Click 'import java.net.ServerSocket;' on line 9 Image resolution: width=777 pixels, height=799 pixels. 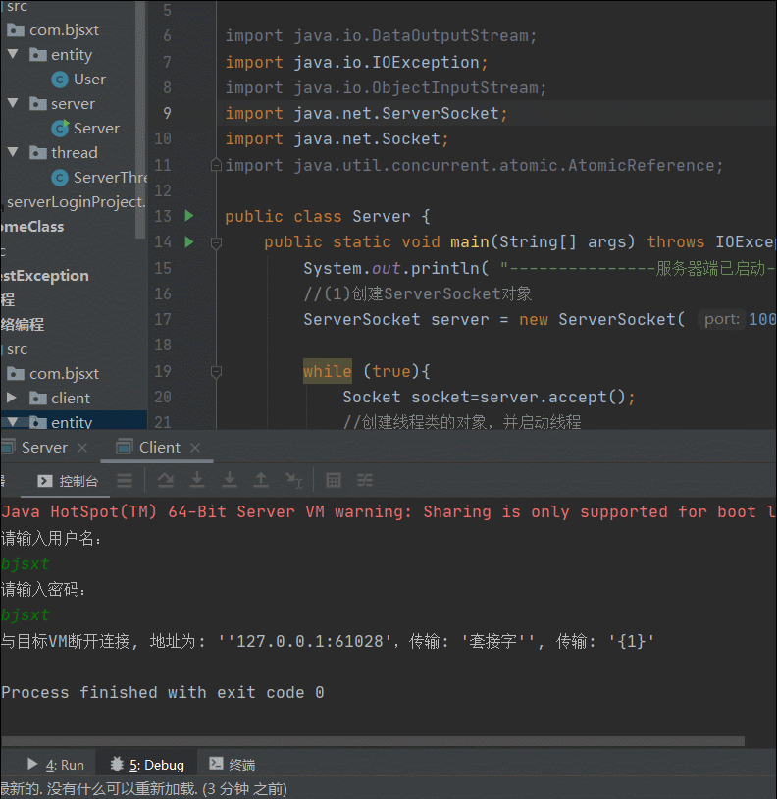366,113
